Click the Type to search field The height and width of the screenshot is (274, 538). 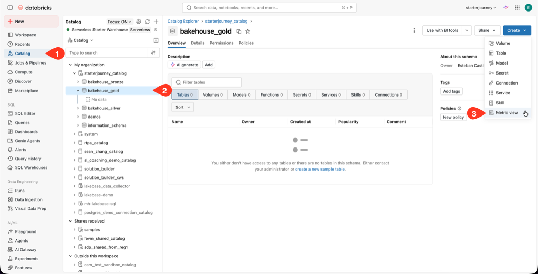point(106,53)
